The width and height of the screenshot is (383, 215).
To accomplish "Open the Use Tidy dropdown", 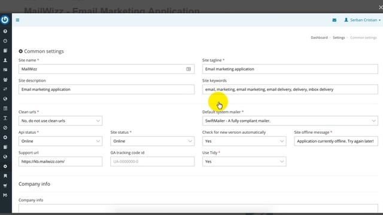I will click(x=244, y=161).
